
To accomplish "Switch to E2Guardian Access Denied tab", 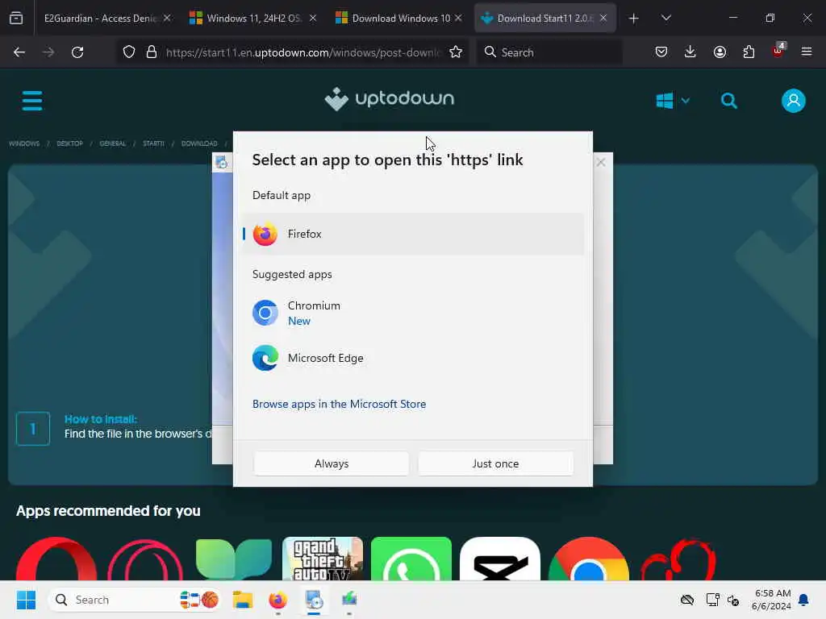I will click(100, 19).
